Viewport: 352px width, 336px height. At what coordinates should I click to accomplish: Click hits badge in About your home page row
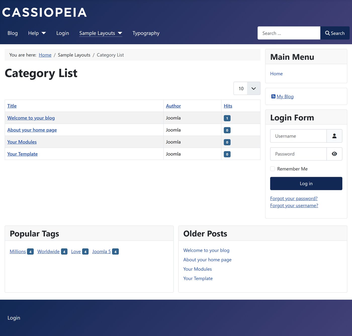pos(227,130)
